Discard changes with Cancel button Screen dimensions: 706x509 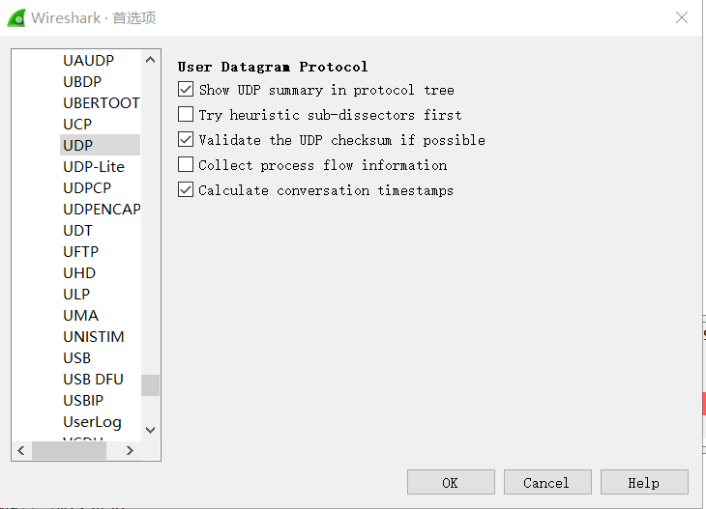(547, 483)
